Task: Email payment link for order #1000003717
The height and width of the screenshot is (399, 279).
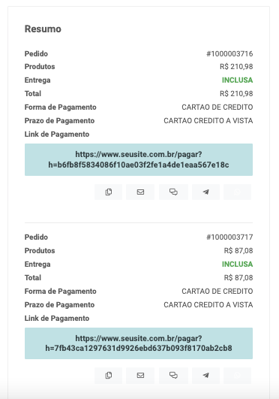Action: point(140,376)
